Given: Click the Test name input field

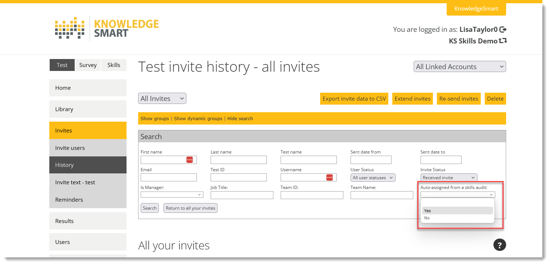Looking at the screenshot, I should (x=309, y=160).
